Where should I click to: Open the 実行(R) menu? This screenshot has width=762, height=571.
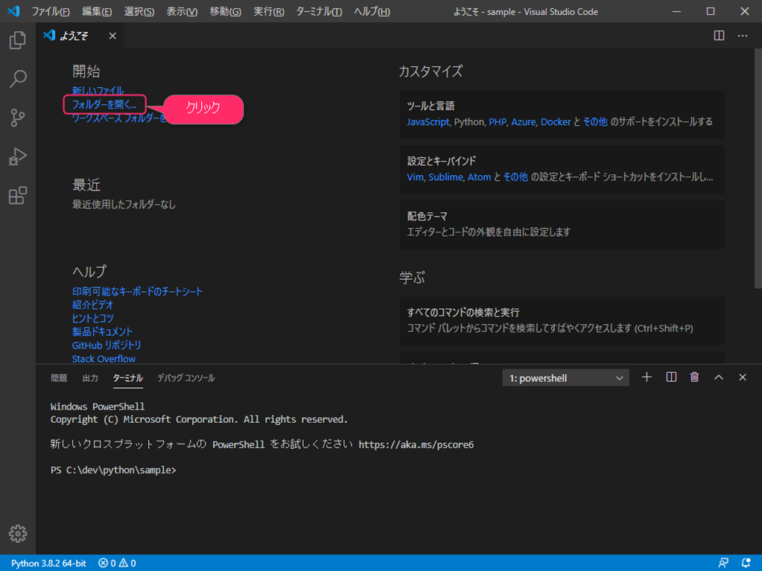(x=268, y=12)
